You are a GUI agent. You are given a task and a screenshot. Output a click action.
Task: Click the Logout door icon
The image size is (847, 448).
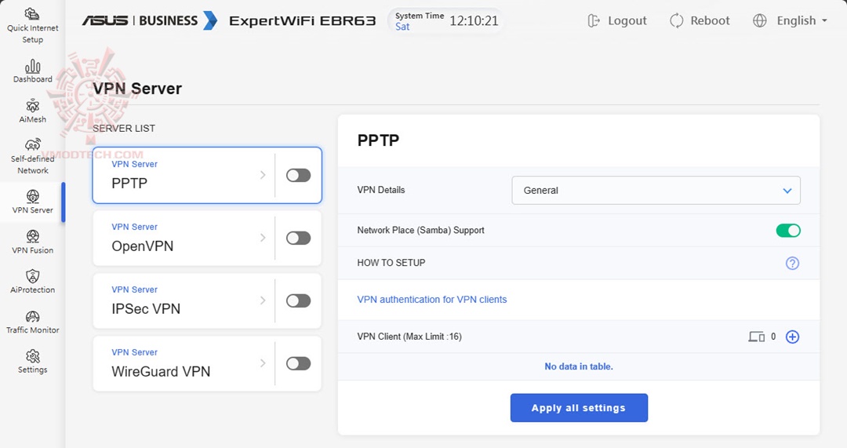(593, 20)
